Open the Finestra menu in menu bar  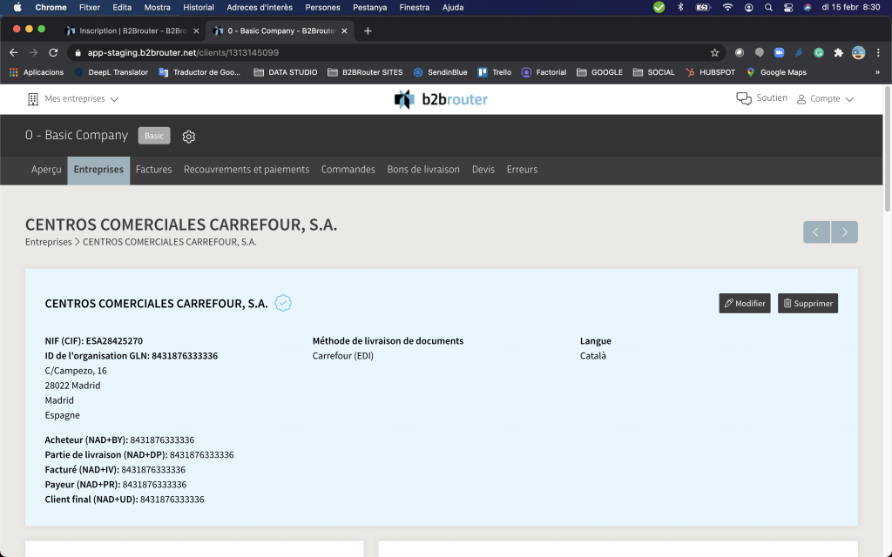414,7
